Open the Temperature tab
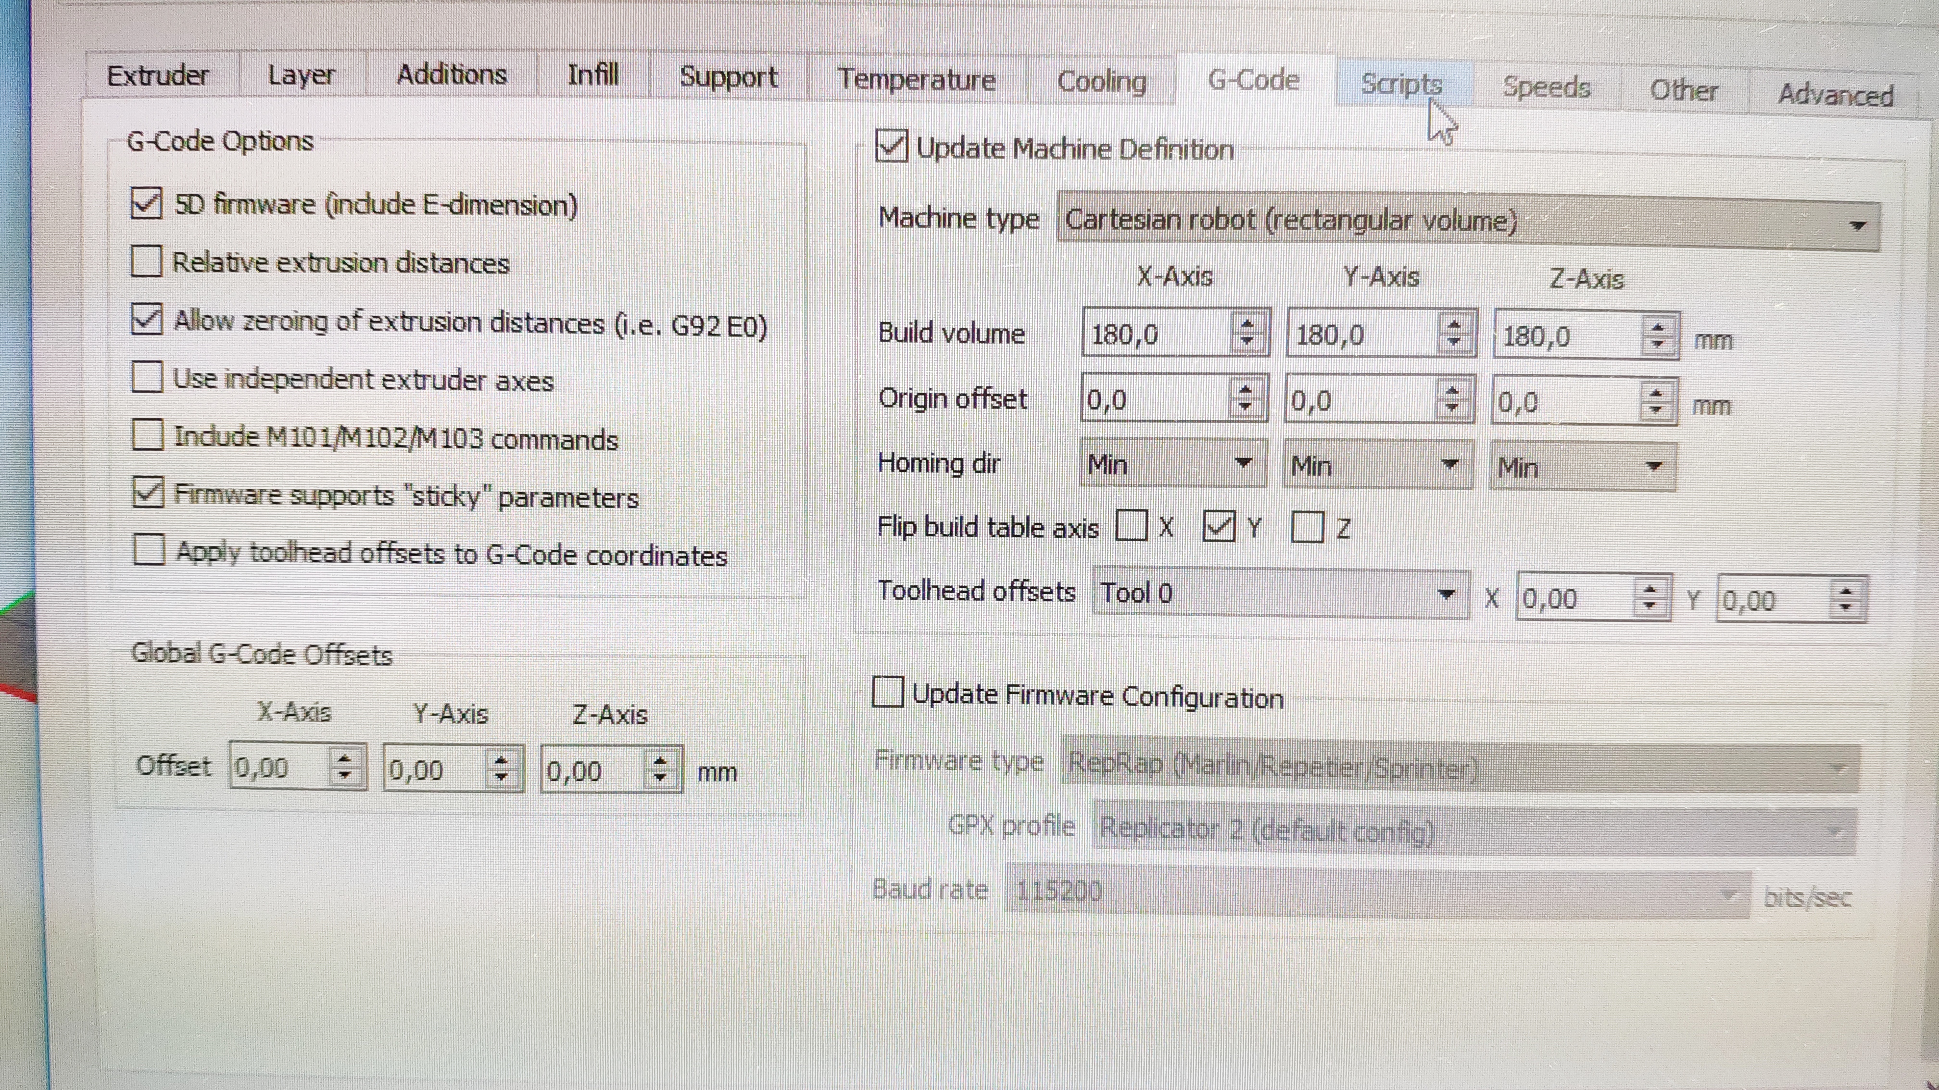Viewport: 1939px width, 1090px height. [916, 79]
